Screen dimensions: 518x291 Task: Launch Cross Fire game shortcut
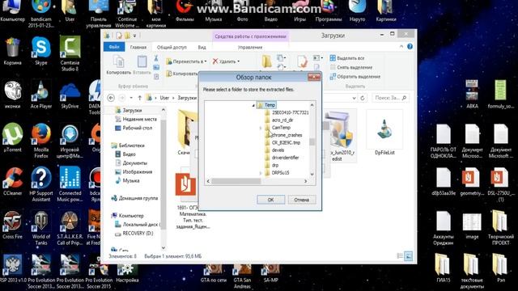(x=13, y=225)
